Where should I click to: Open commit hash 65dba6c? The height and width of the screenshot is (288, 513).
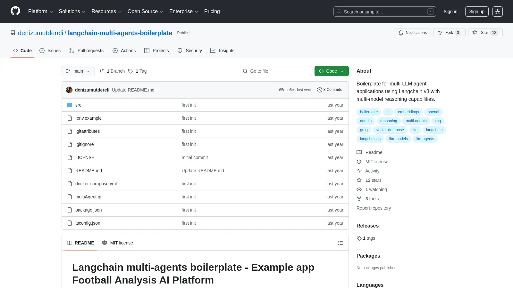pos(286,90)
